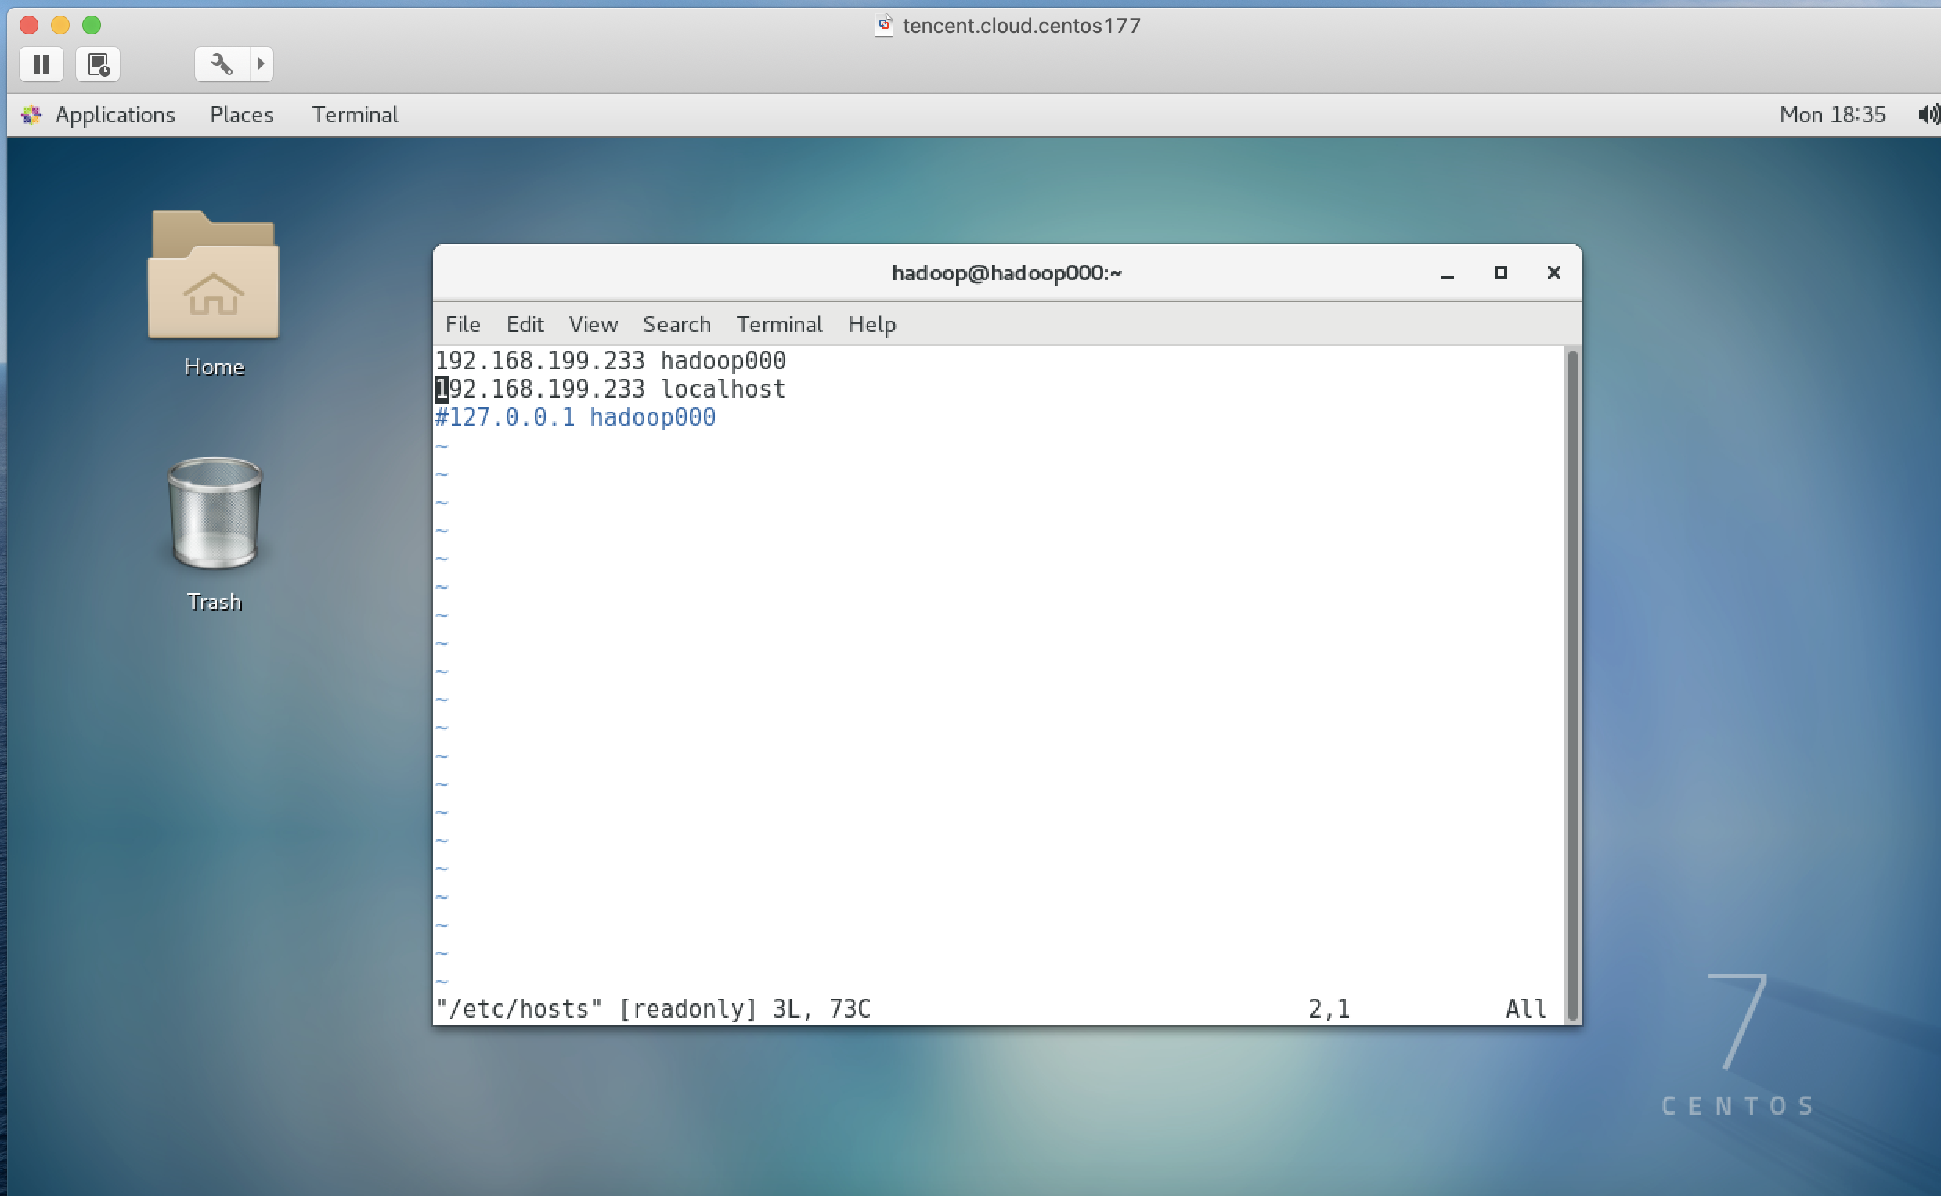
Task: Click the pause/break icon in toolbar
Action: (40, 63)
